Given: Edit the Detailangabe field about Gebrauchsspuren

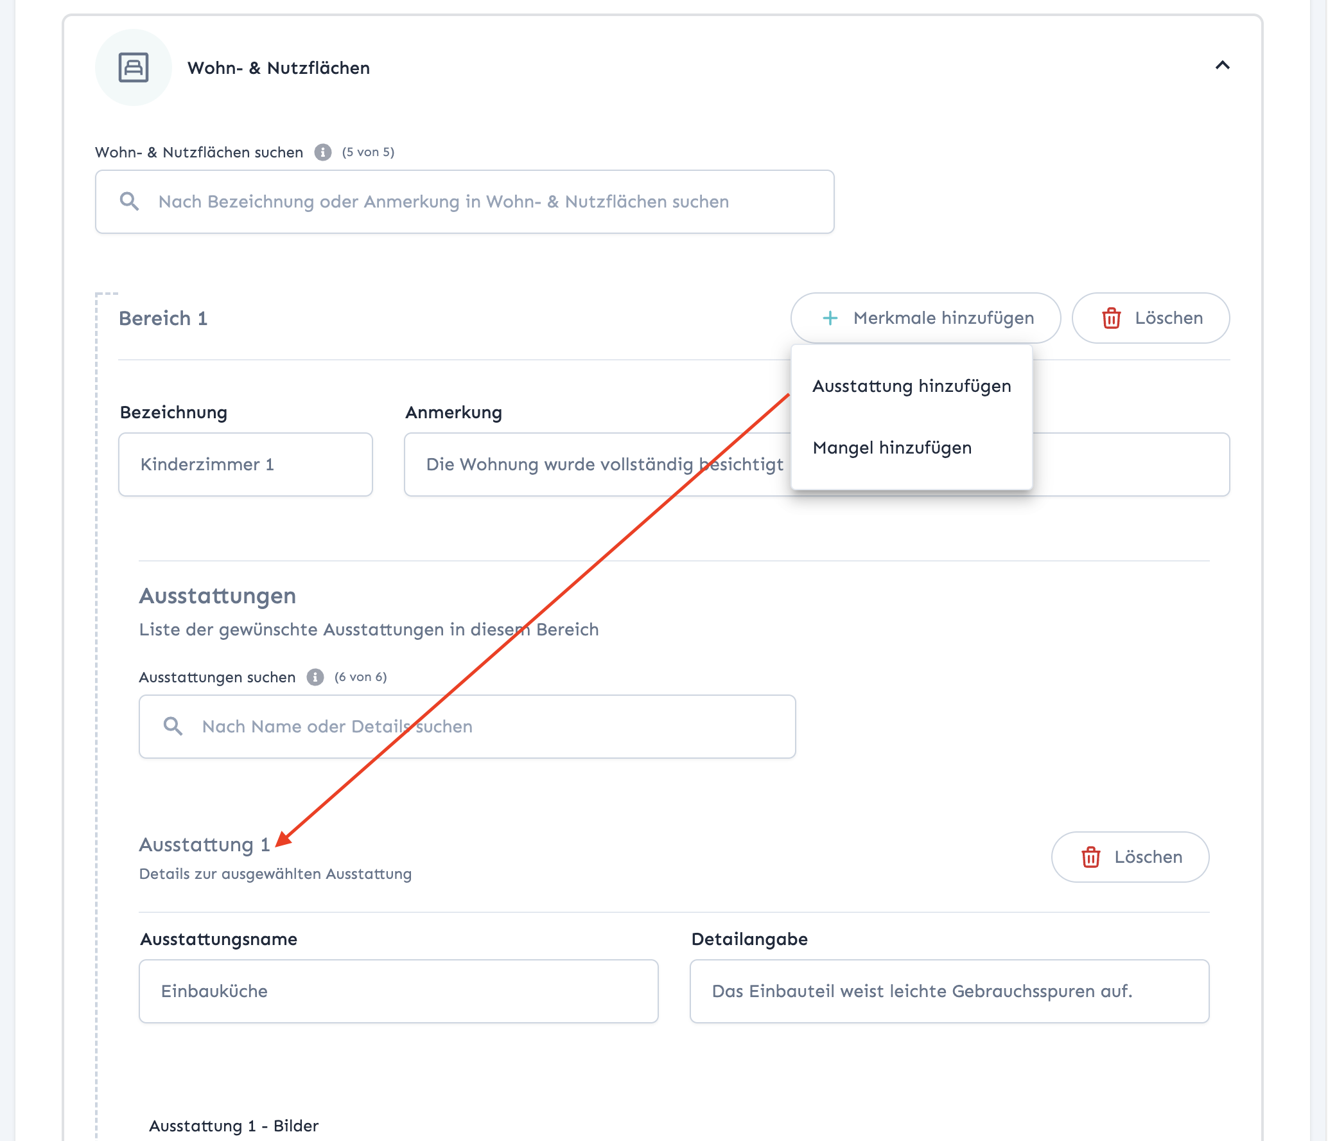Looking at the screenshot, I should pos(949,991).
